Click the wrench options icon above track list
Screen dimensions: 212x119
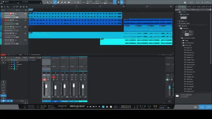coord(8,7)
